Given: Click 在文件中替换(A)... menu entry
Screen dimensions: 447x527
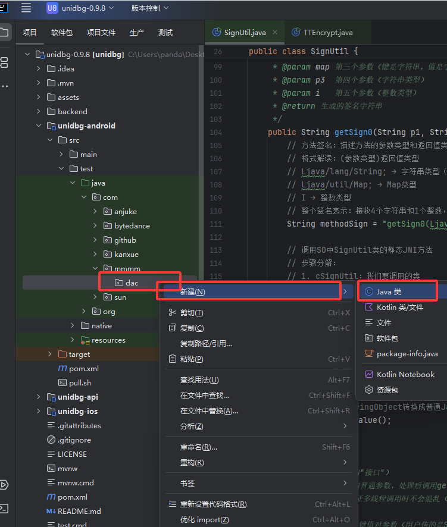Looking at the screenshot, I should point(258,410).
